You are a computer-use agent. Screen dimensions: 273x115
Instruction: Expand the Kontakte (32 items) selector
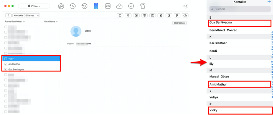click(x=26, y=15)
